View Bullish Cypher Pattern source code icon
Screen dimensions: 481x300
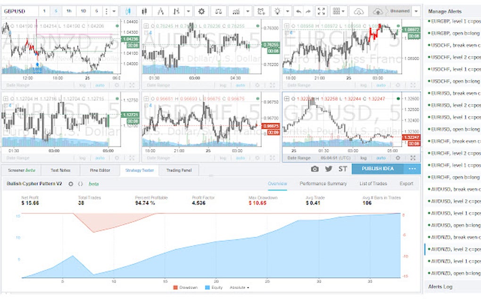[80, 184]
